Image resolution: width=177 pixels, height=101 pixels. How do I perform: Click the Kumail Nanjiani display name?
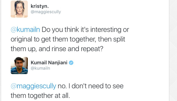[49, 63]
